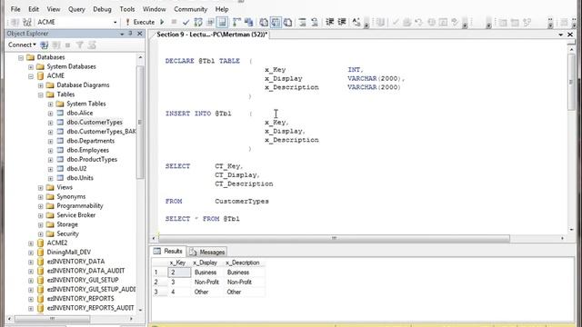Click the Cancel Executing Query stop icon
Screen dimensions: 582x327
click(174, 22)
